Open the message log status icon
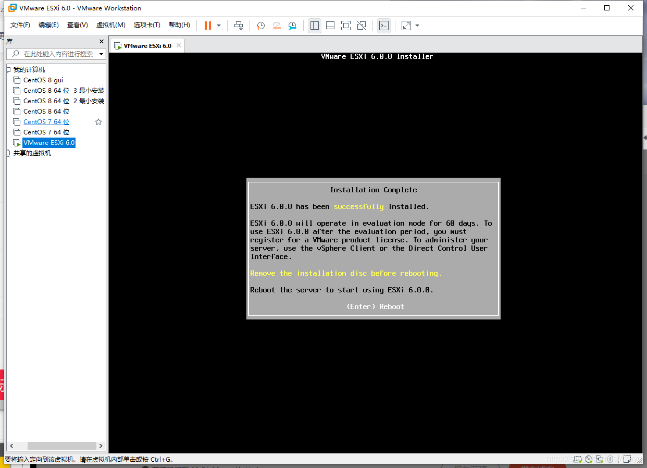Screen dimensions: 647x468 tap(628, 459)
